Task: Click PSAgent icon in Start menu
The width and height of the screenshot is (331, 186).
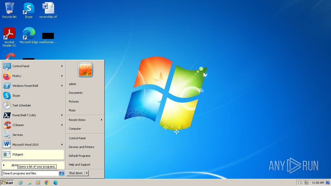Action: coord(7,154)
